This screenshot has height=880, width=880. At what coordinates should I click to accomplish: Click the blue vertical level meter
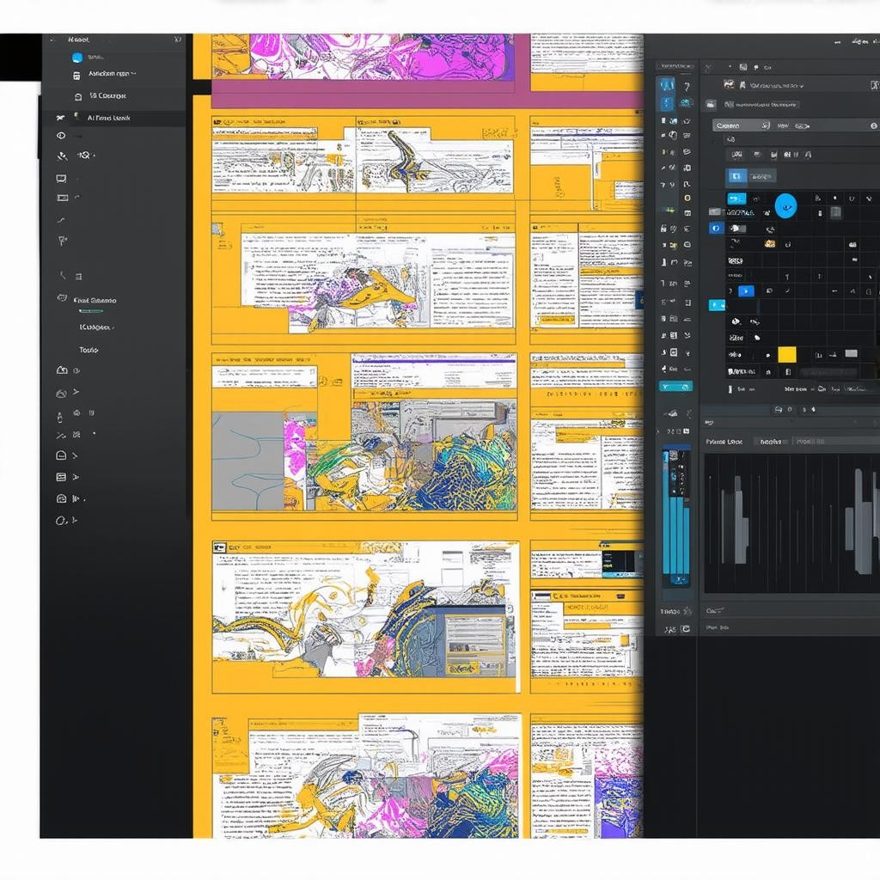(676, 516)
